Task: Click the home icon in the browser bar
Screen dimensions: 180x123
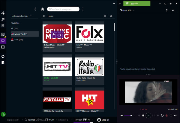Action: pyautogui.click(x=43, y=9)
